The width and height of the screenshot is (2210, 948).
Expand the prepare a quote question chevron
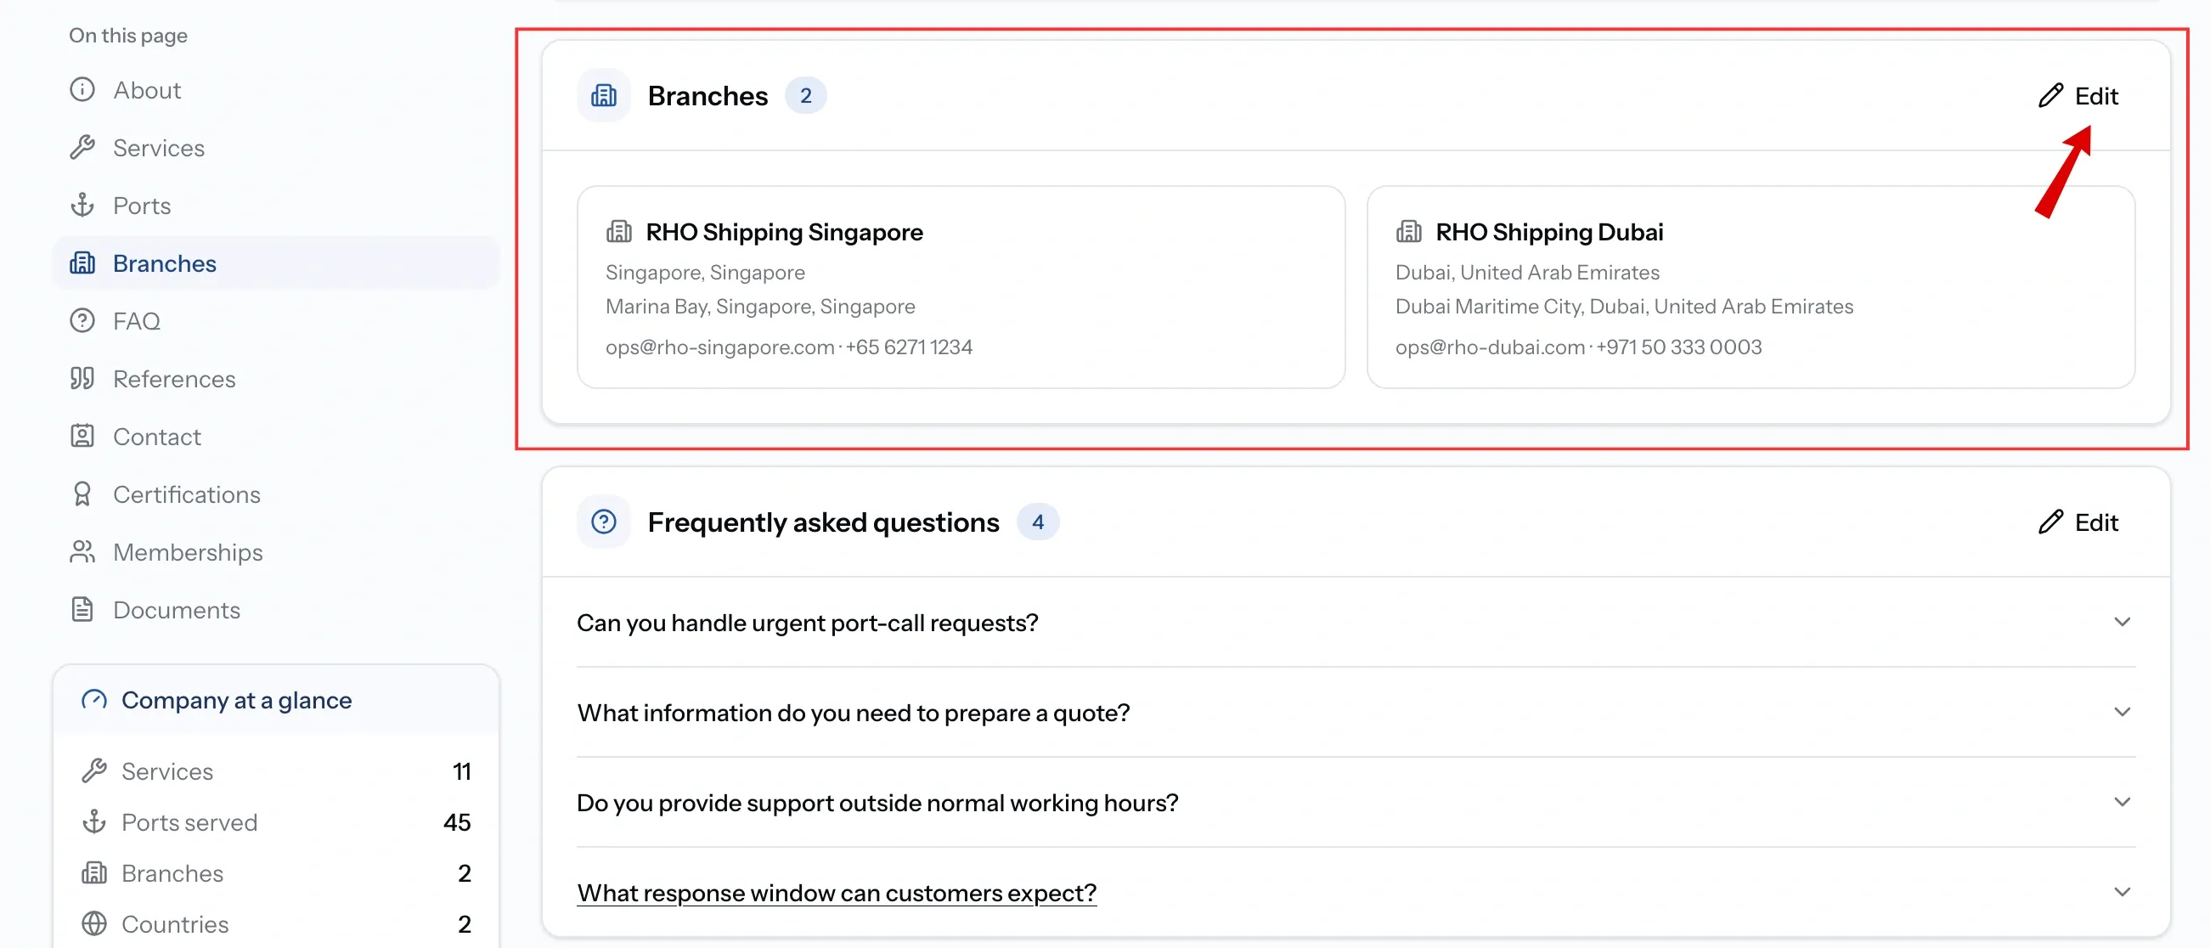click(x=2122, y=712)
